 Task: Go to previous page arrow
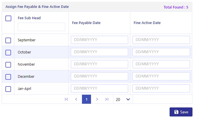tap(76, 99)
